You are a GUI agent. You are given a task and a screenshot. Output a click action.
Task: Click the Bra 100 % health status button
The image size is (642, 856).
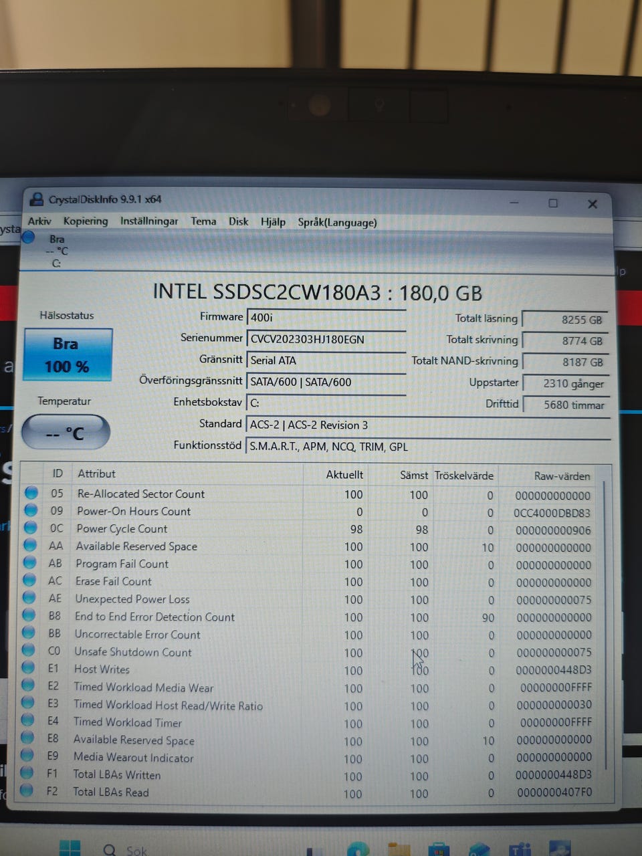(68, 354)
